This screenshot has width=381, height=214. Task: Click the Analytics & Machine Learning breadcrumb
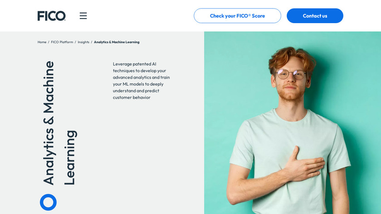click(x=117, y=42)
